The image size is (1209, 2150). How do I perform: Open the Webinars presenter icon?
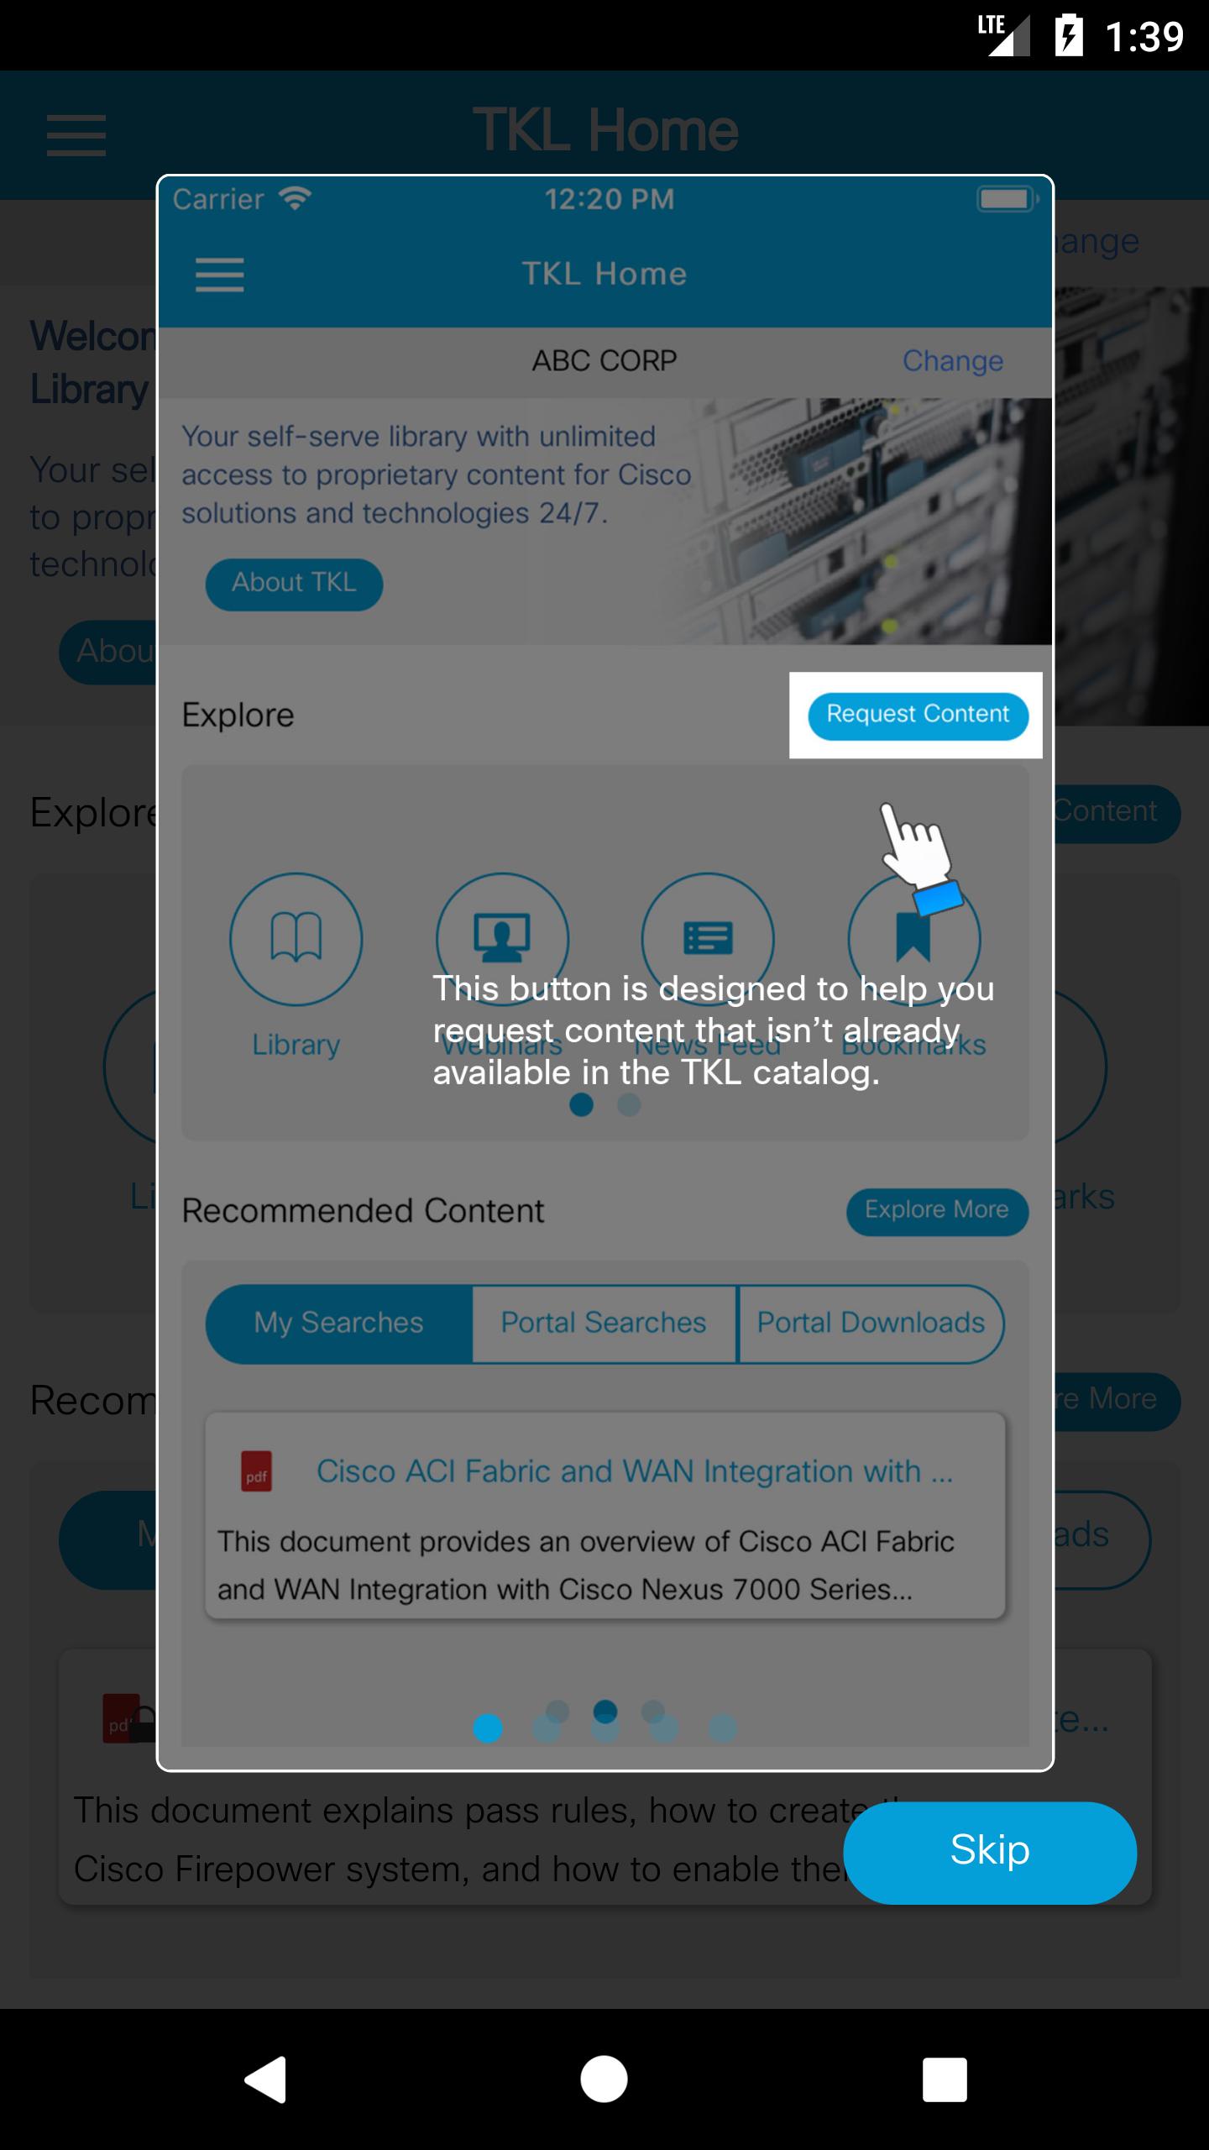click(502, 939)
